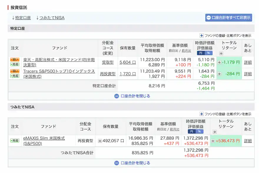Show fund register/compare buttons in 特定口座

[225, 35]
